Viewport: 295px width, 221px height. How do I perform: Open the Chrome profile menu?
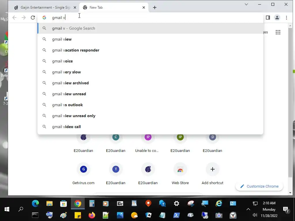(x=277, y=18)
